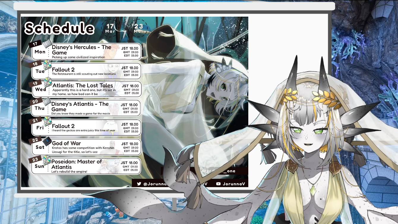
Task: Click the "18" date badge for Tuesday
Action: [x=35, y=64]
